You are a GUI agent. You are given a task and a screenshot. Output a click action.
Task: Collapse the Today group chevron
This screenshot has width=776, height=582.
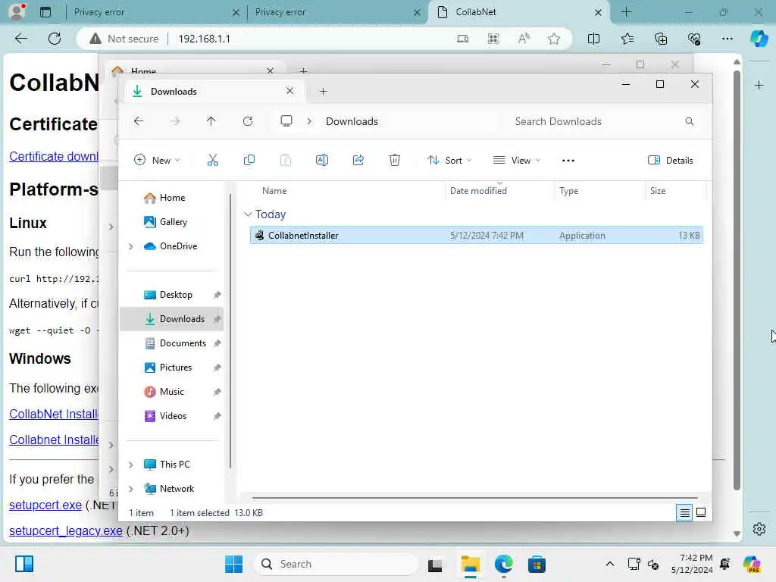[x=248, y=214]
